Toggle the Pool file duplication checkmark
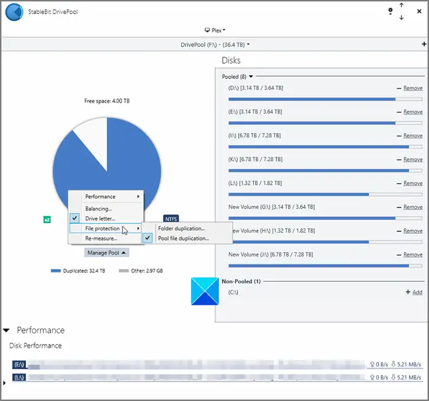This screenshot has height=401, width=429. (148, 238)
